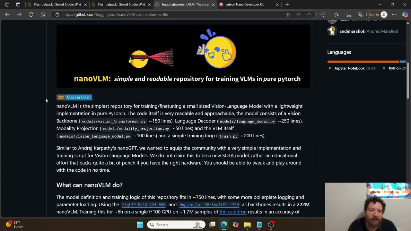Click the models/vision_language_model.py code text
The image size is (411, 231).
point(95,136)
